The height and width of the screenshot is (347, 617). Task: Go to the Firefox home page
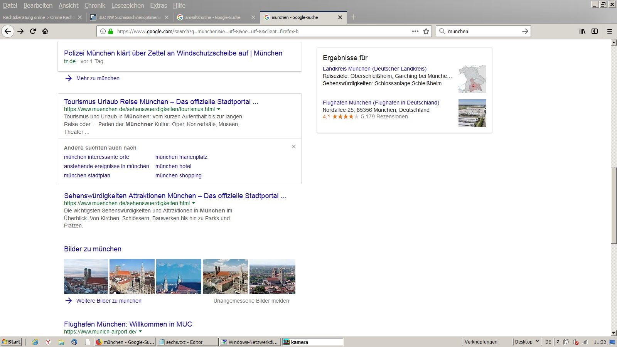45,31
